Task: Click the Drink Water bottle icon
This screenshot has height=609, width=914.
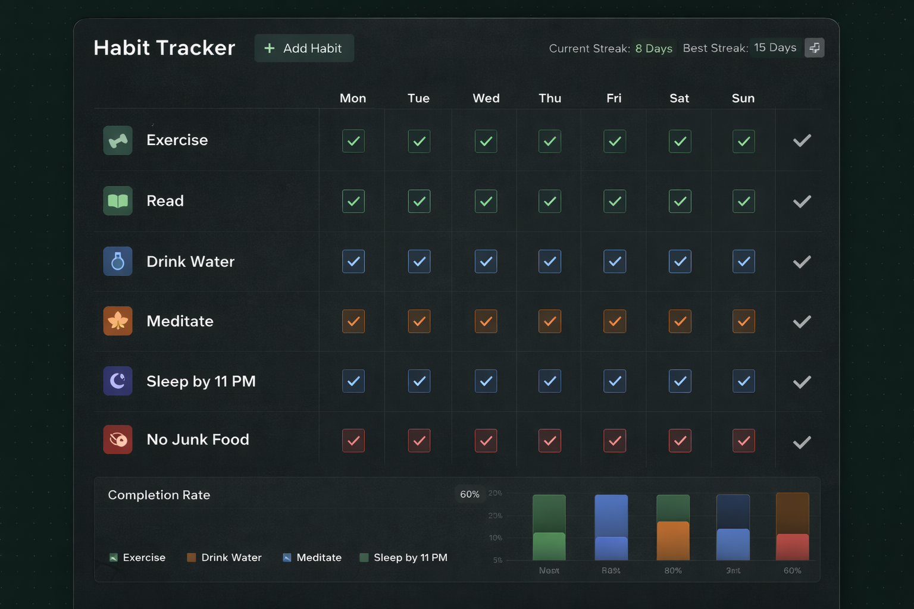Action: coord(118,261)
